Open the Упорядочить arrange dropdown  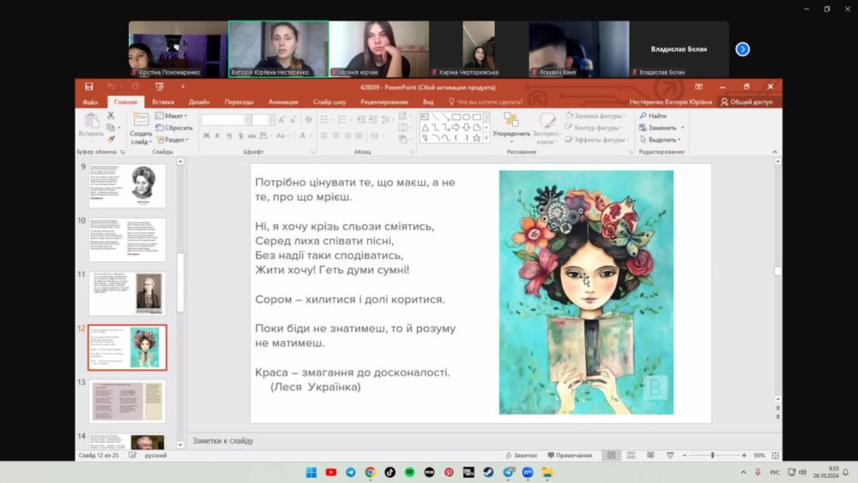pos(511,129)
